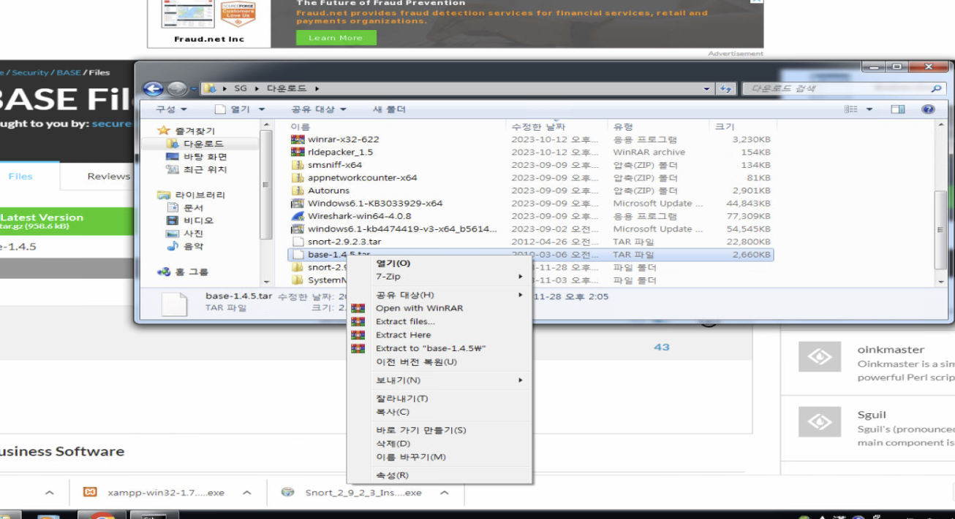Choose 삭제(D) in the context menu
955x519 pixels.
point(393,444)
